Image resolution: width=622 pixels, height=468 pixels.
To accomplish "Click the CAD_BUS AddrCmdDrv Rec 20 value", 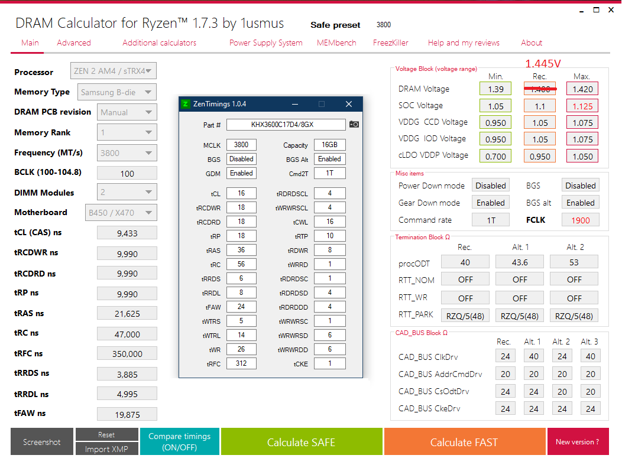I will click(506, 373).
